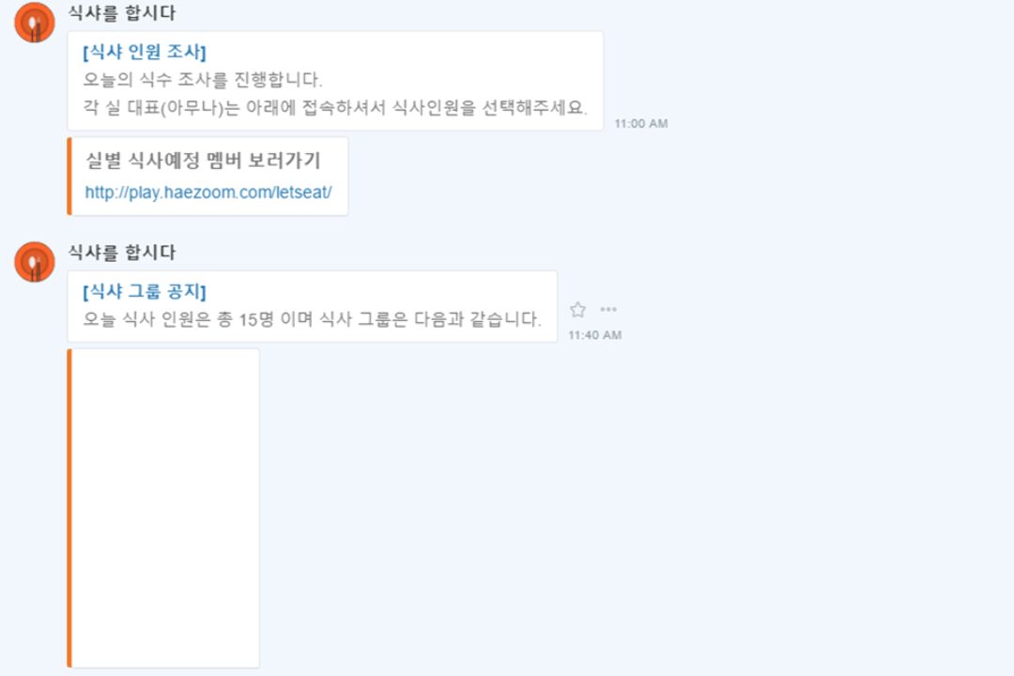Click the bot avatar beside 식샤 인원 조사 message
Screen dimensions: 1014x676
pos(35,23)
